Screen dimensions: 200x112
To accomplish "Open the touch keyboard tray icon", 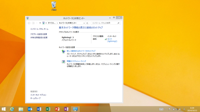I will point(161,109).
